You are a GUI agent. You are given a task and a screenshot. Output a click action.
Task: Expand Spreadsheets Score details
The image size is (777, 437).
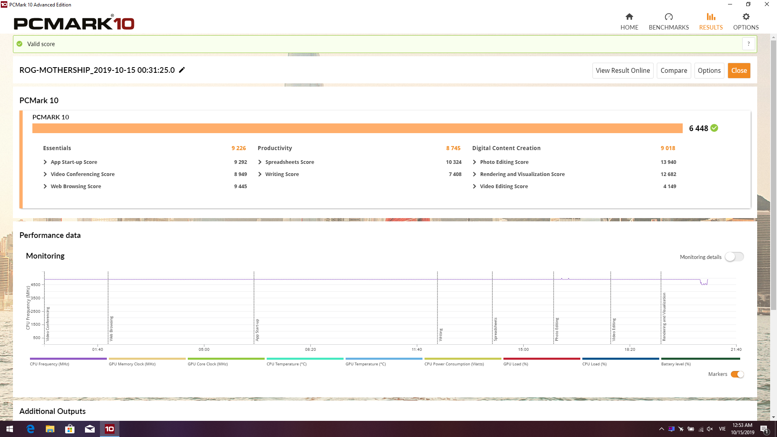click(x=260, y=162)
